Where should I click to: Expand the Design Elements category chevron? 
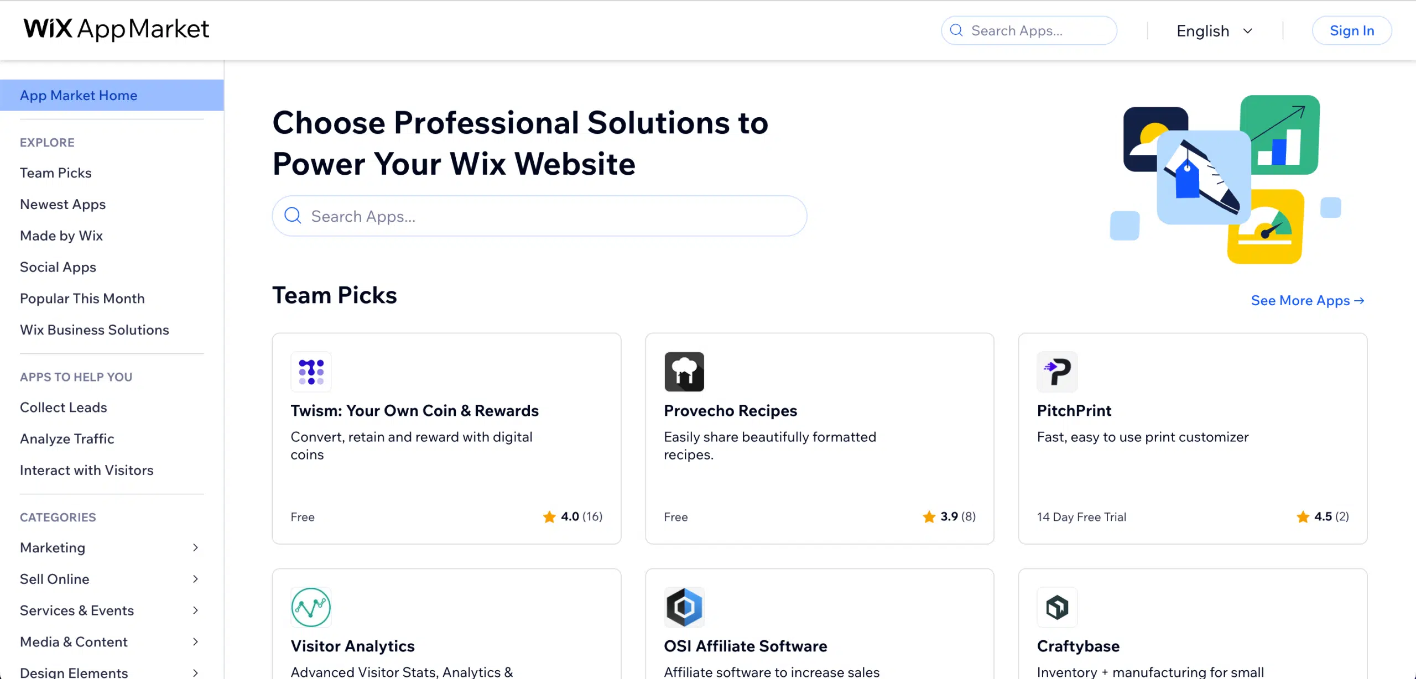pyautogui.click(x=195, y=672)
